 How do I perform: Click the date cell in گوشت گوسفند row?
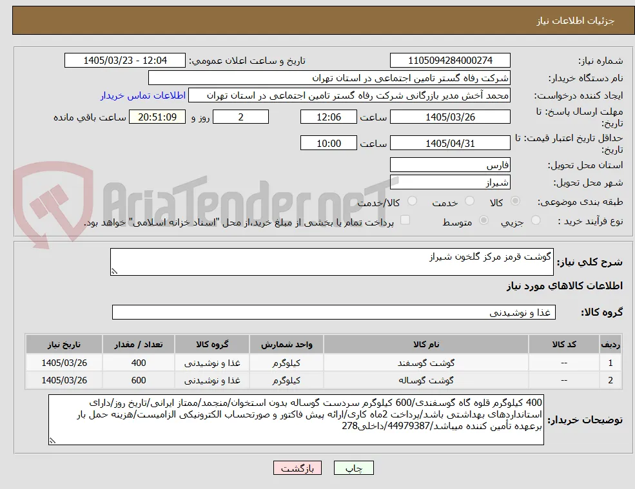point(64,363)
